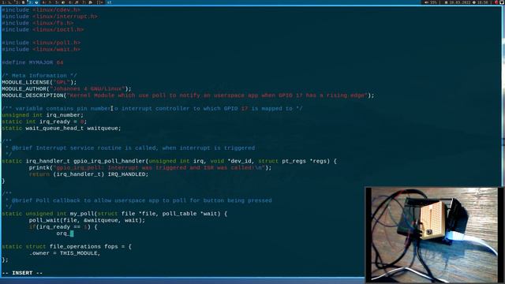Image resolution: width=505 pixels, height=284 pixels.
Task: Click the -- INSERT -- mode indicator
Action: [22, 273]
